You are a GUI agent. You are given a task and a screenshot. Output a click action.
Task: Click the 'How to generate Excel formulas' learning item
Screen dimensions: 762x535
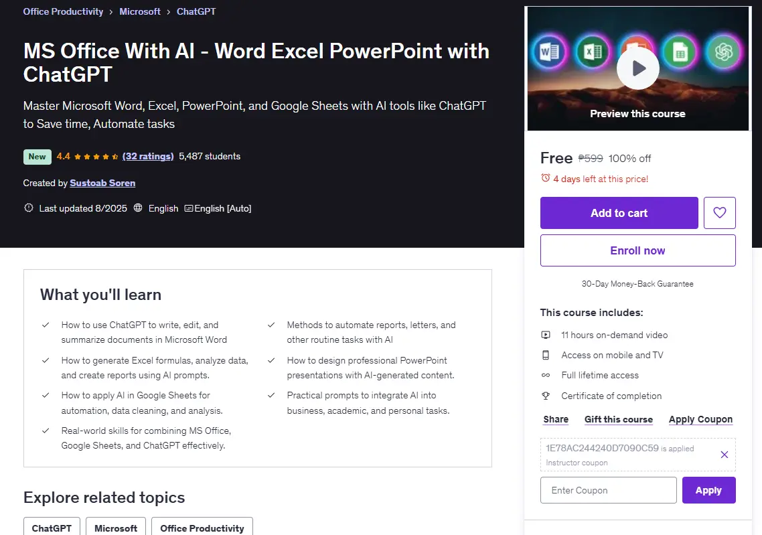coord(155,368)
